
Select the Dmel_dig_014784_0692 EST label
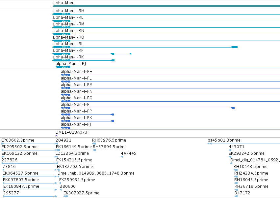pyautogui.click(x=255, y=160)
